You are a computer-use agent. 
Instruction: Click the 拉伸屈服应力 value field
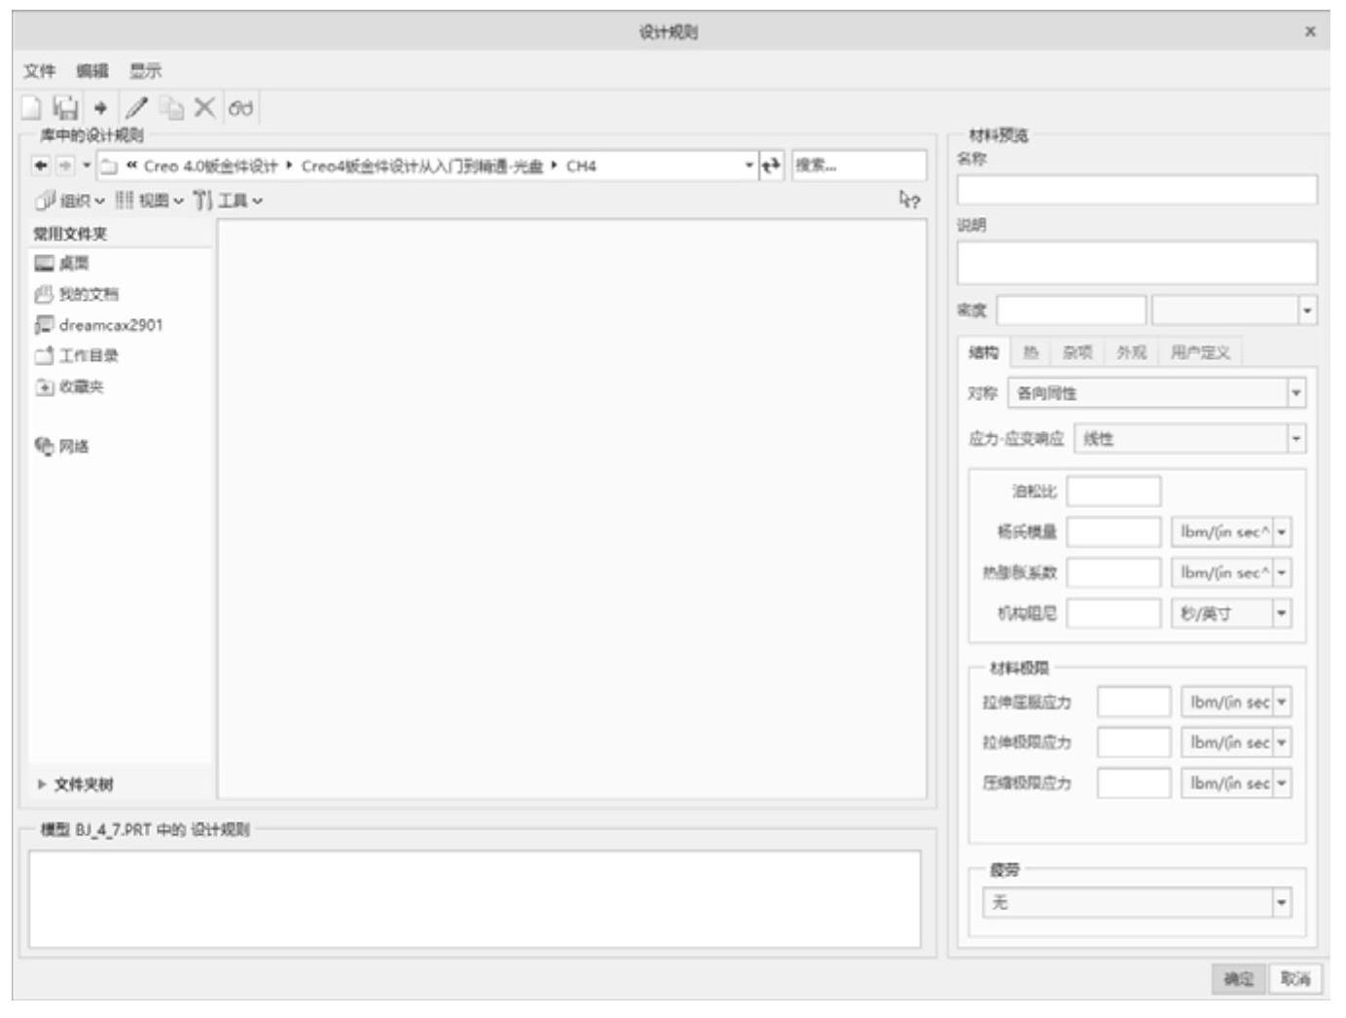(1134, 702)
